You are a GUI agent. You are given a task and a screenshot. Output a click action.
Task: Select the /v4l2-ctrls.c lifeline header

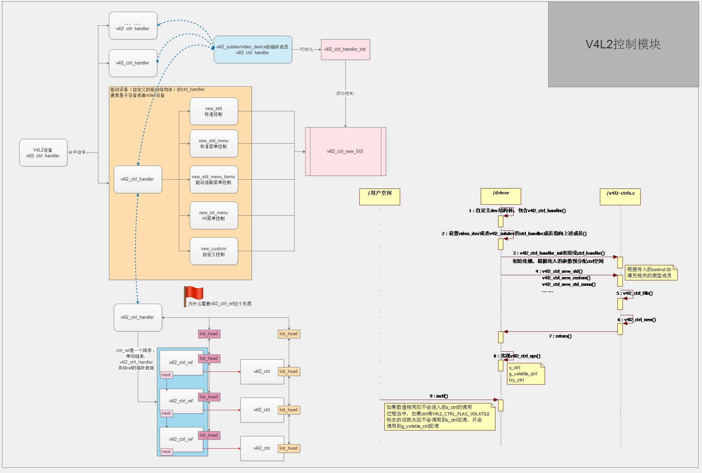click(x=620, y=197)
